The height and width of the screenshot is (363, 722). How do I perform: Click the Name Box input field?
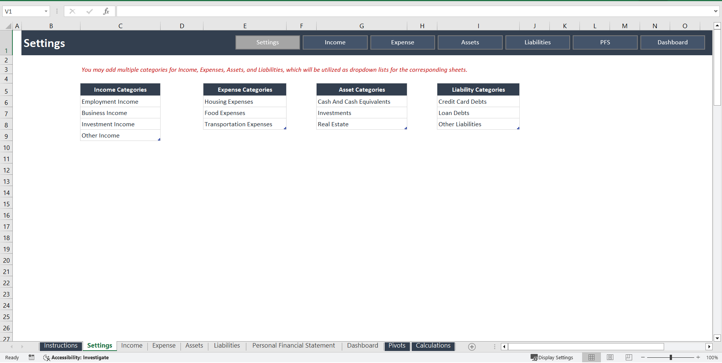pos(23,11)
